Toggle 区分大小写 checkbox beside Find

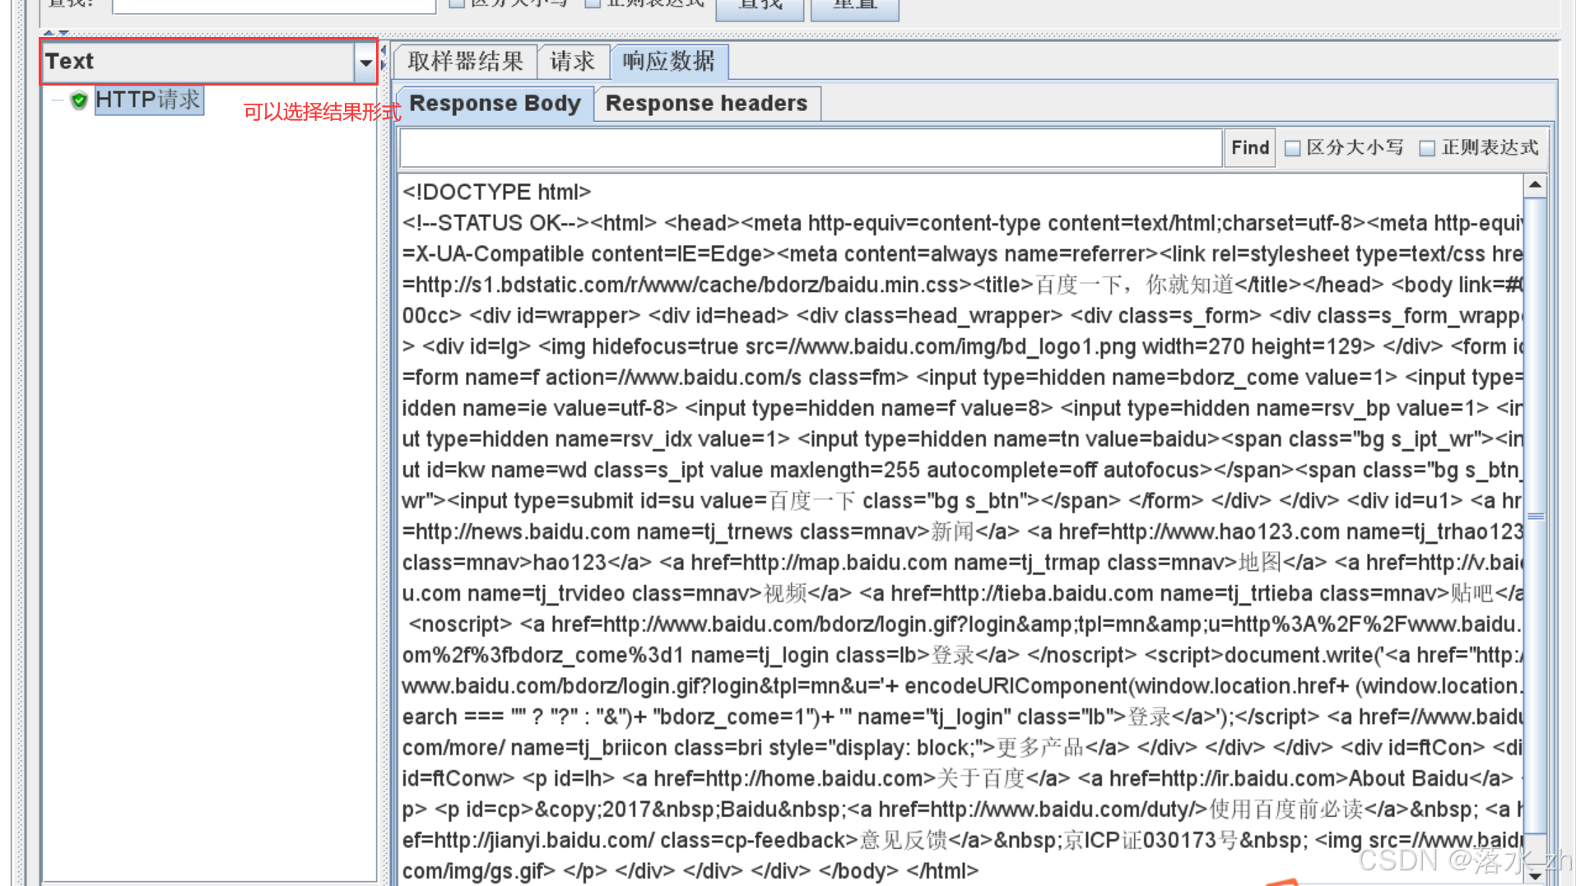click(1293, 148)
